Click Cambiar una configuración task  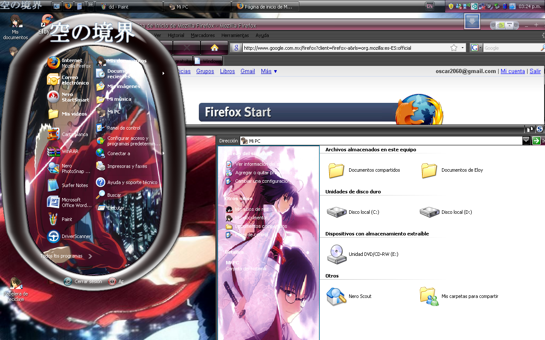[258, 181]
